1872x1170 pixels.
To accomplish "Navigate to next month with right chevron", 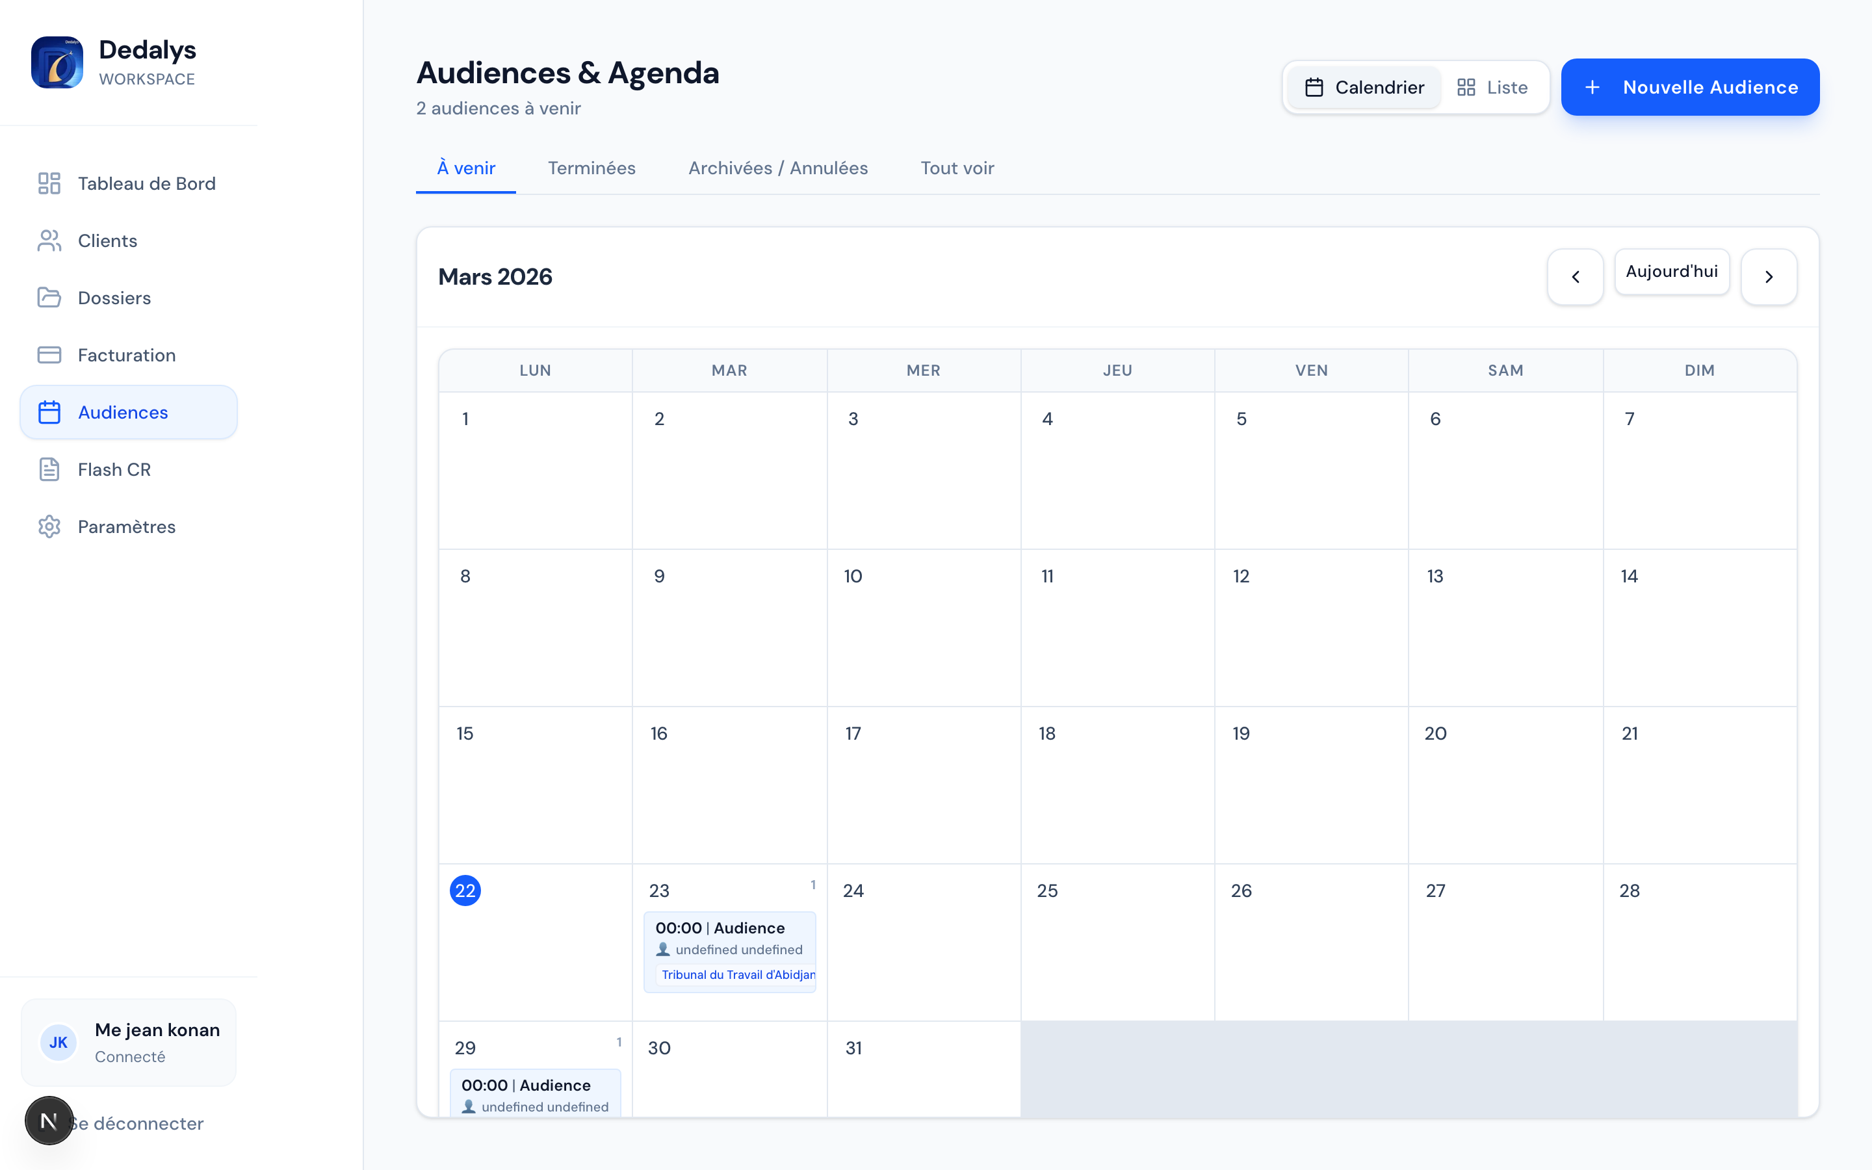I will pyautogui.click(x=1769, y=276).
